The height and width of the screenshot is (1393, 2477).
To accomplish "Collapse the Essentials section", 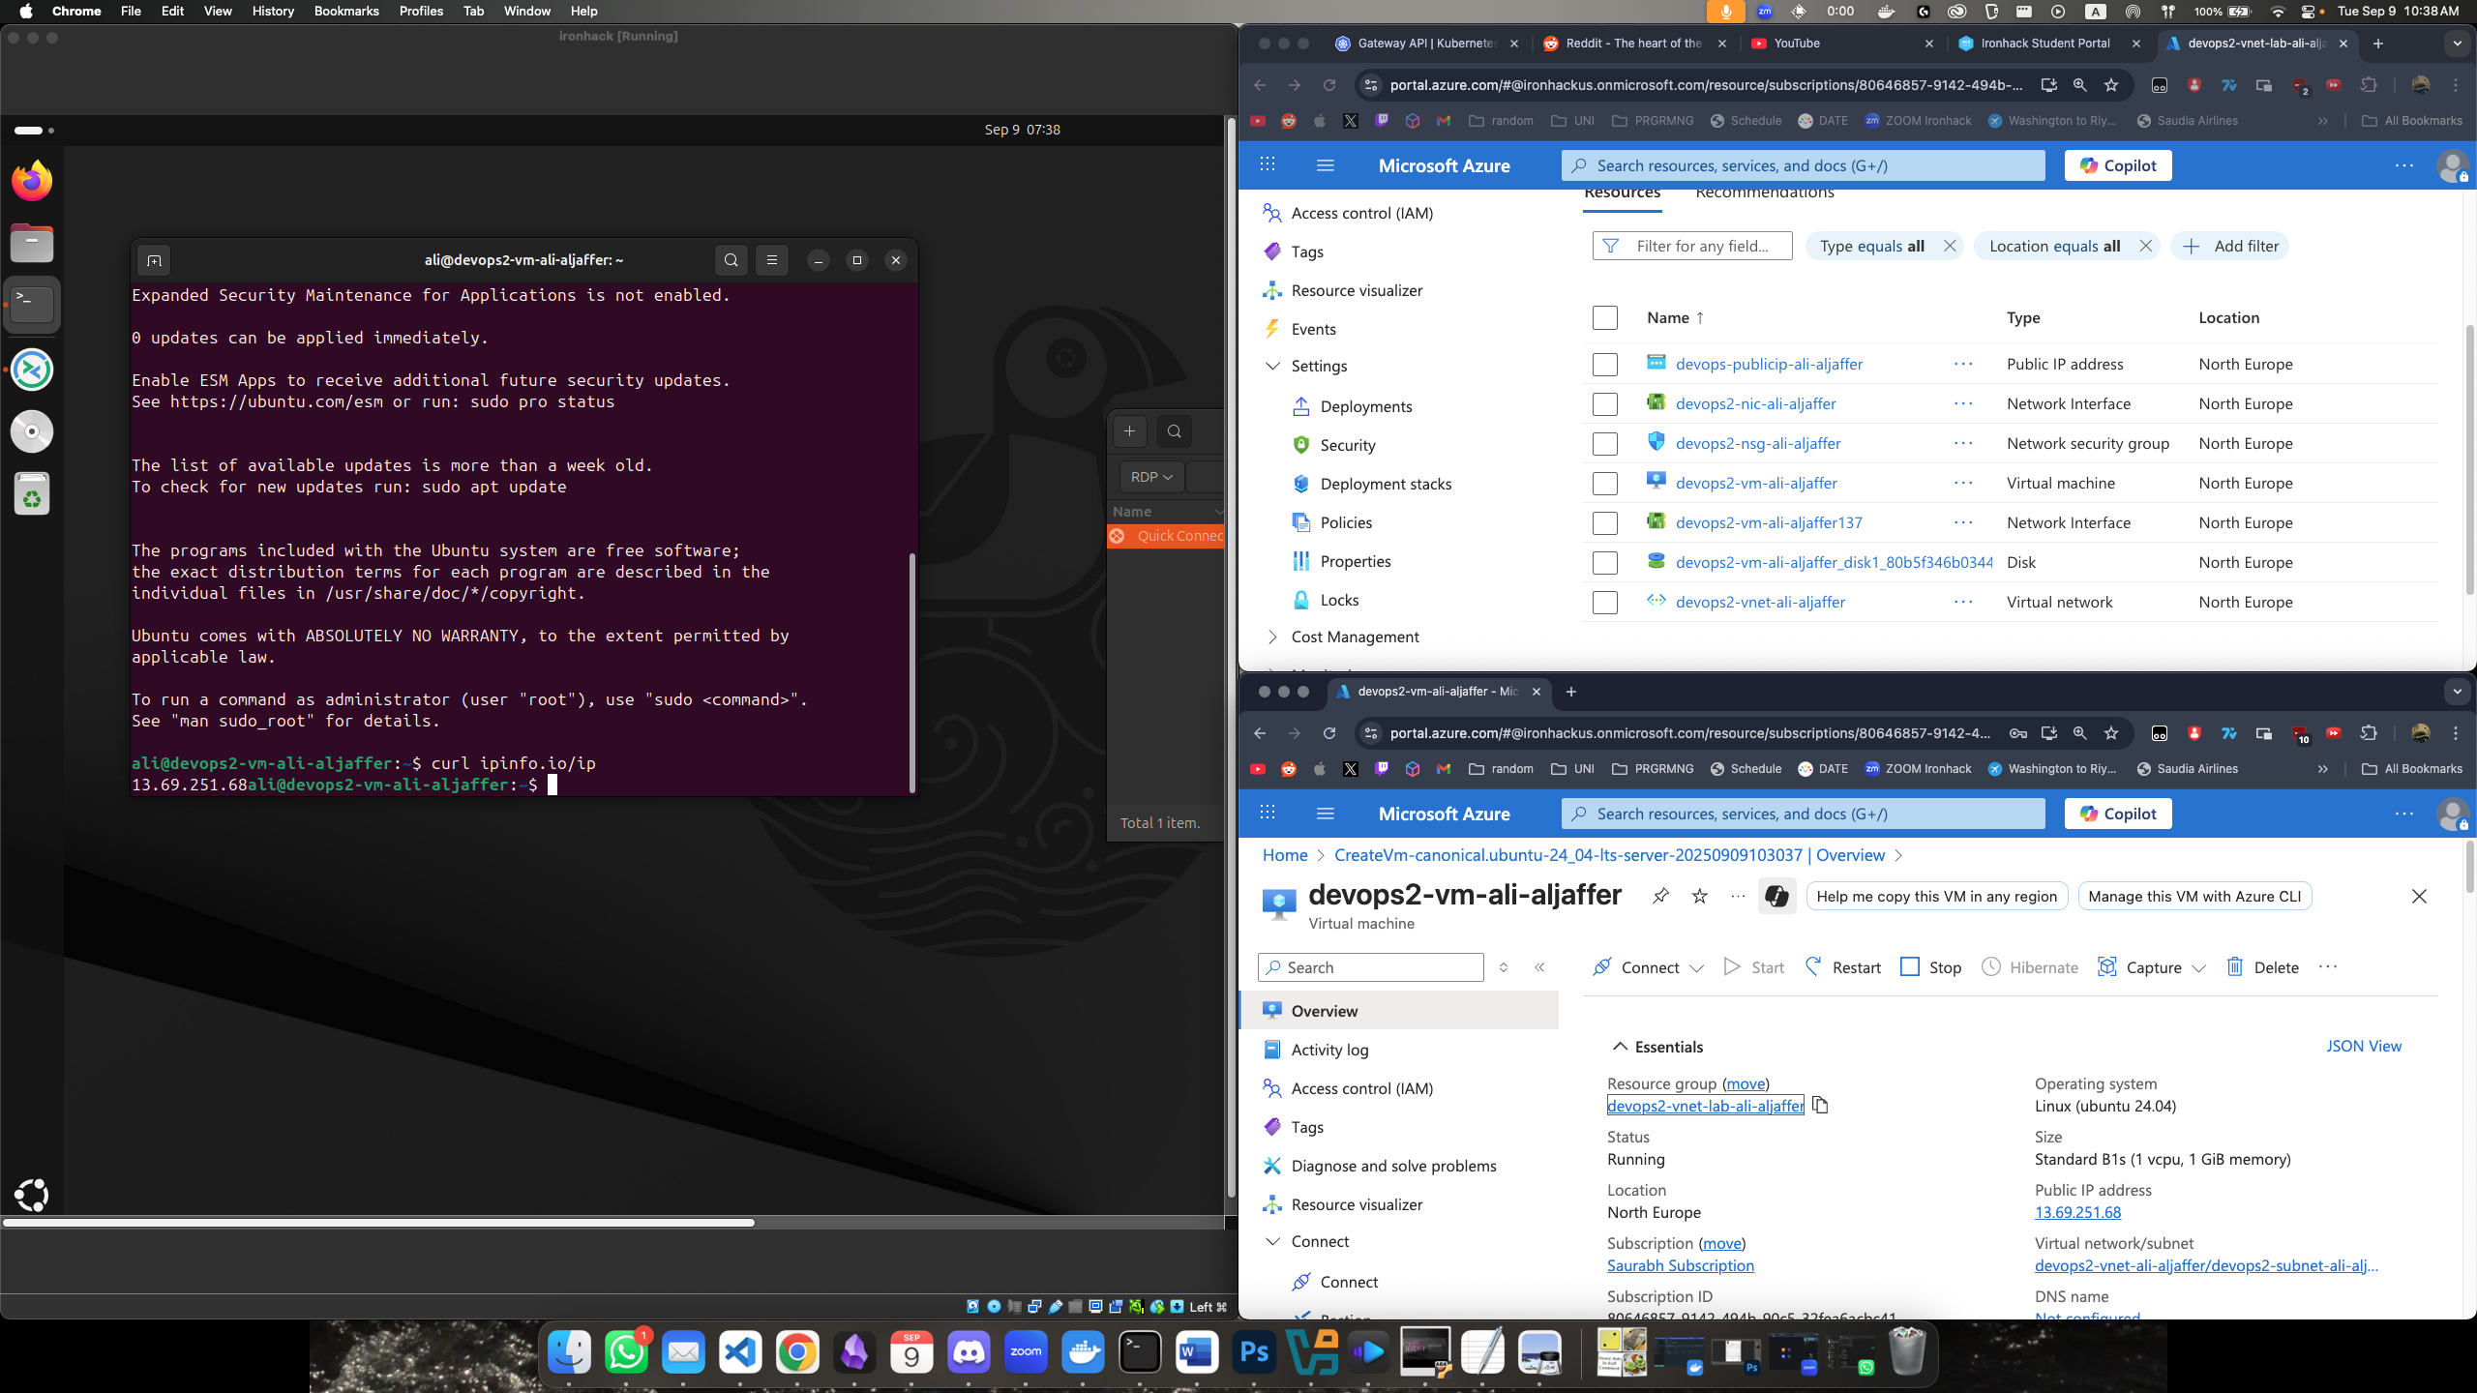I will coord(1620,1046).
